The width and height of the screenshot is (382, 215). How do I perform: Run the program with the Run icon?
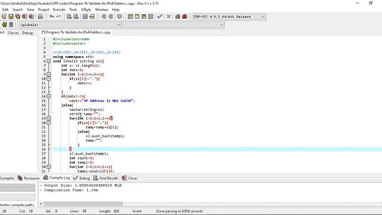coord(137,16)
